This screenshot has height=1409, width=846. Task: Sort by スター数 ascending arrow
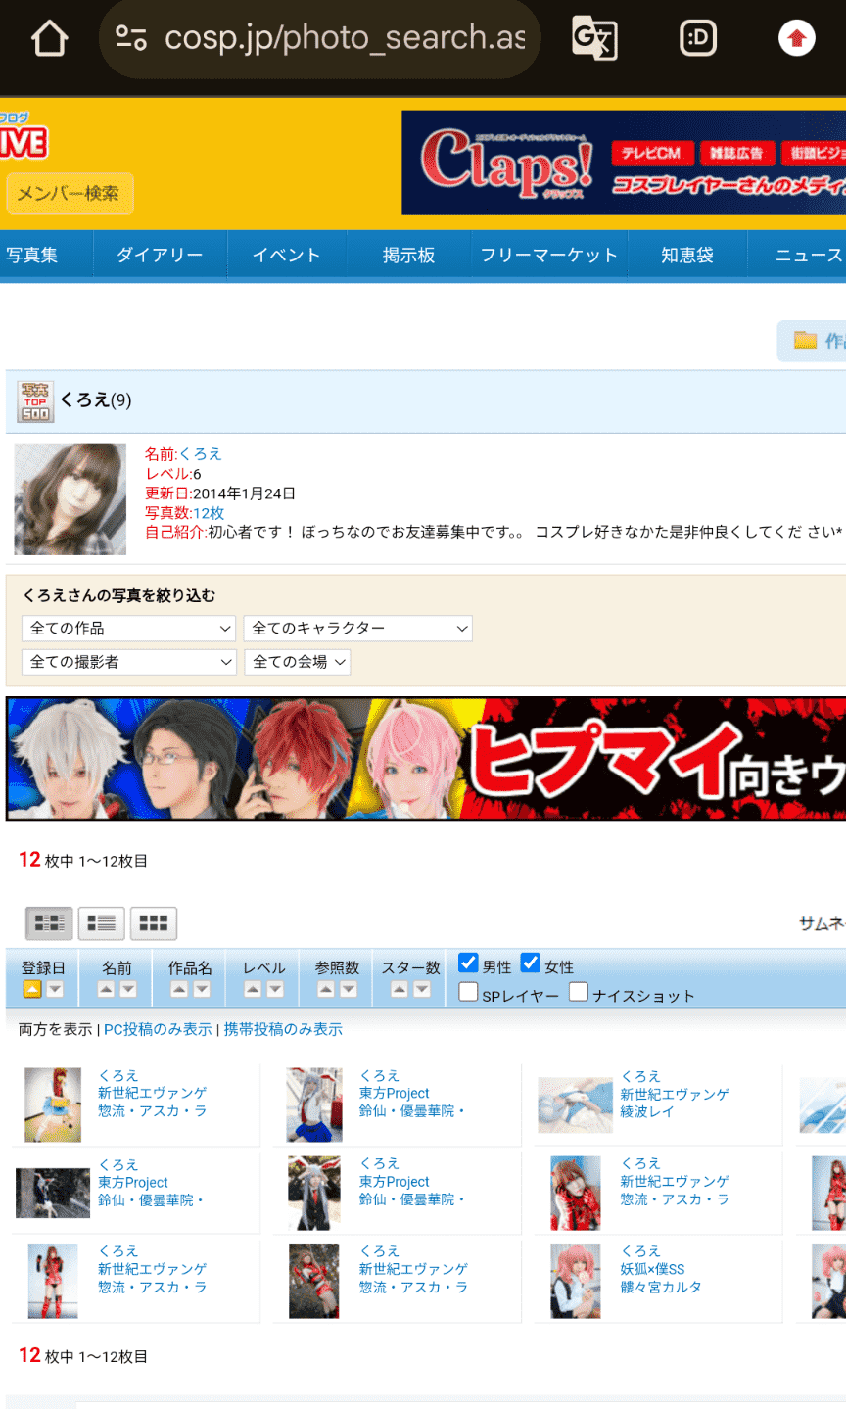(399, 989)
